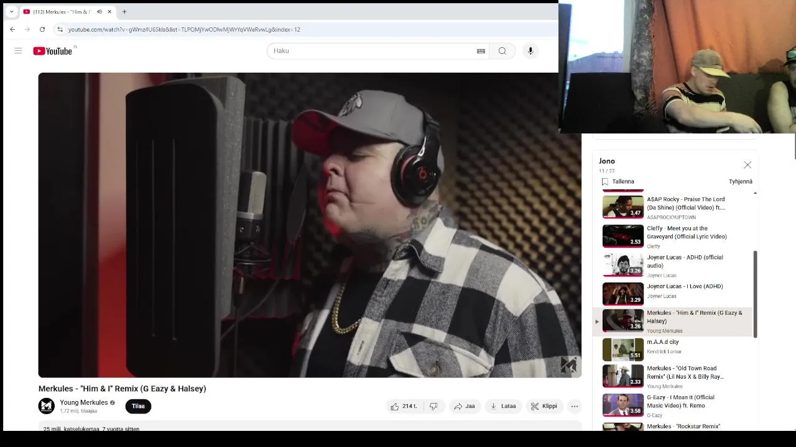The width and height of the screenshot is (796, 447).
Task: Go back with browser back arrow
Action: (x=12, y=29)
